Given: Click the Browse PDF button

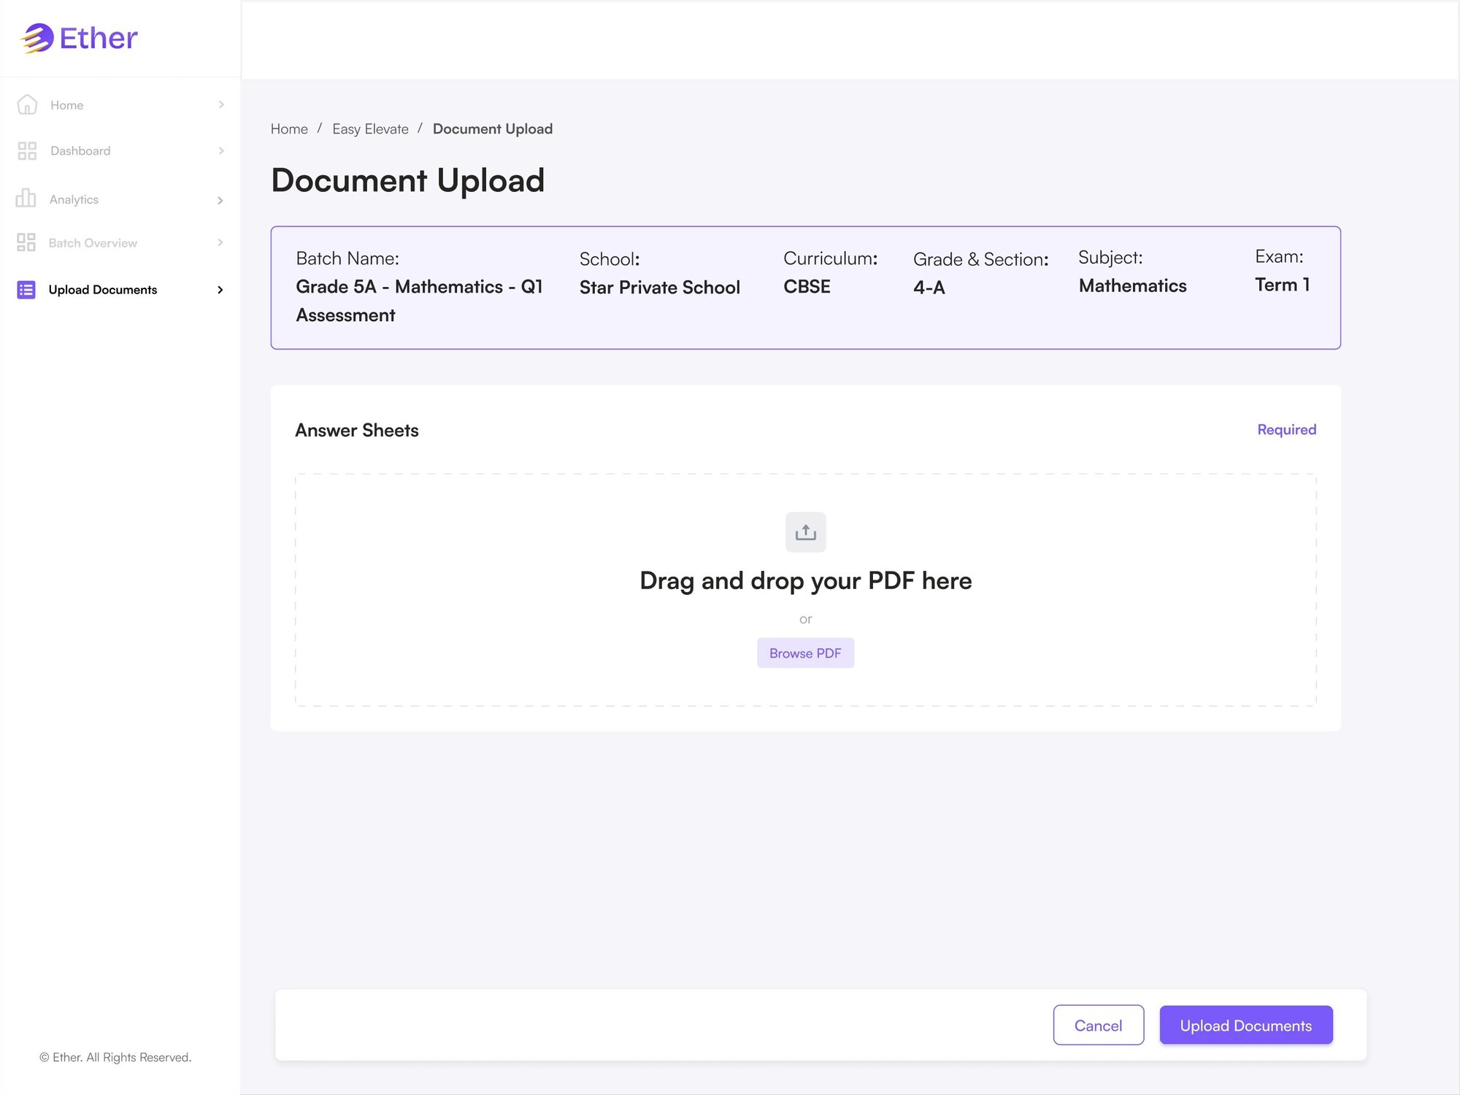Looking at the screenshot, I should click(805, 653).
